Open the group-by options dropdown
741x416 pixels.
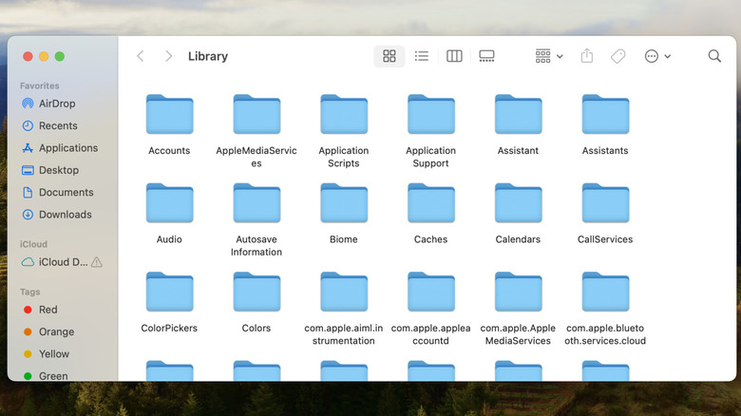click(548, 56)
